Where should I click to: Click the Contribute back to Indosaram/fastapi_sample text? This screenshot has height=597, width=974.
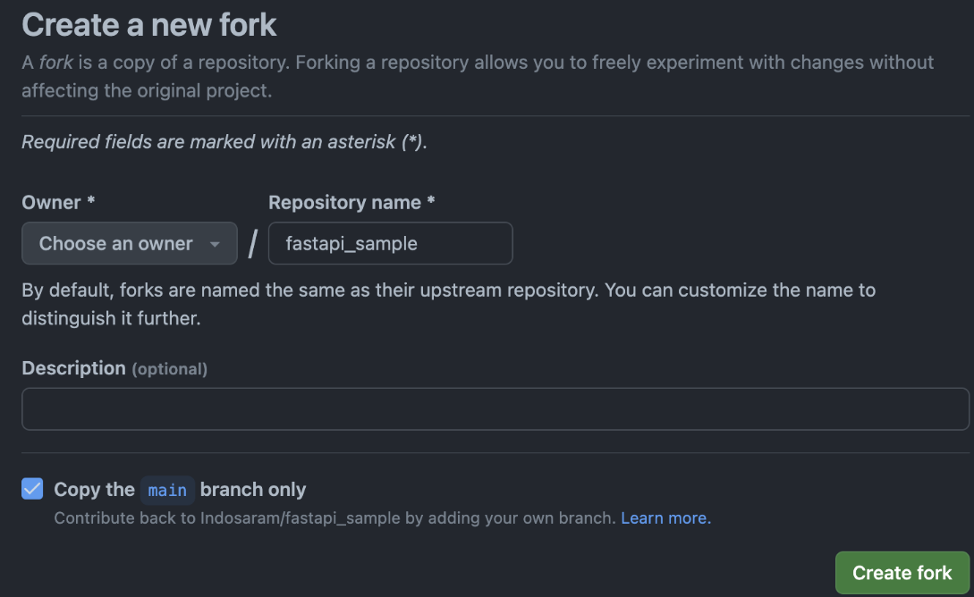335,517
